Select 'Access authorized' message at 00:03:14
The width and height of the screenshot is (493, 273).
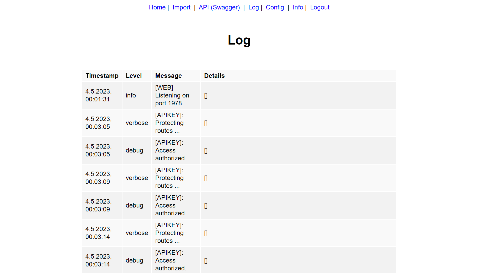(x=176, y=260)
